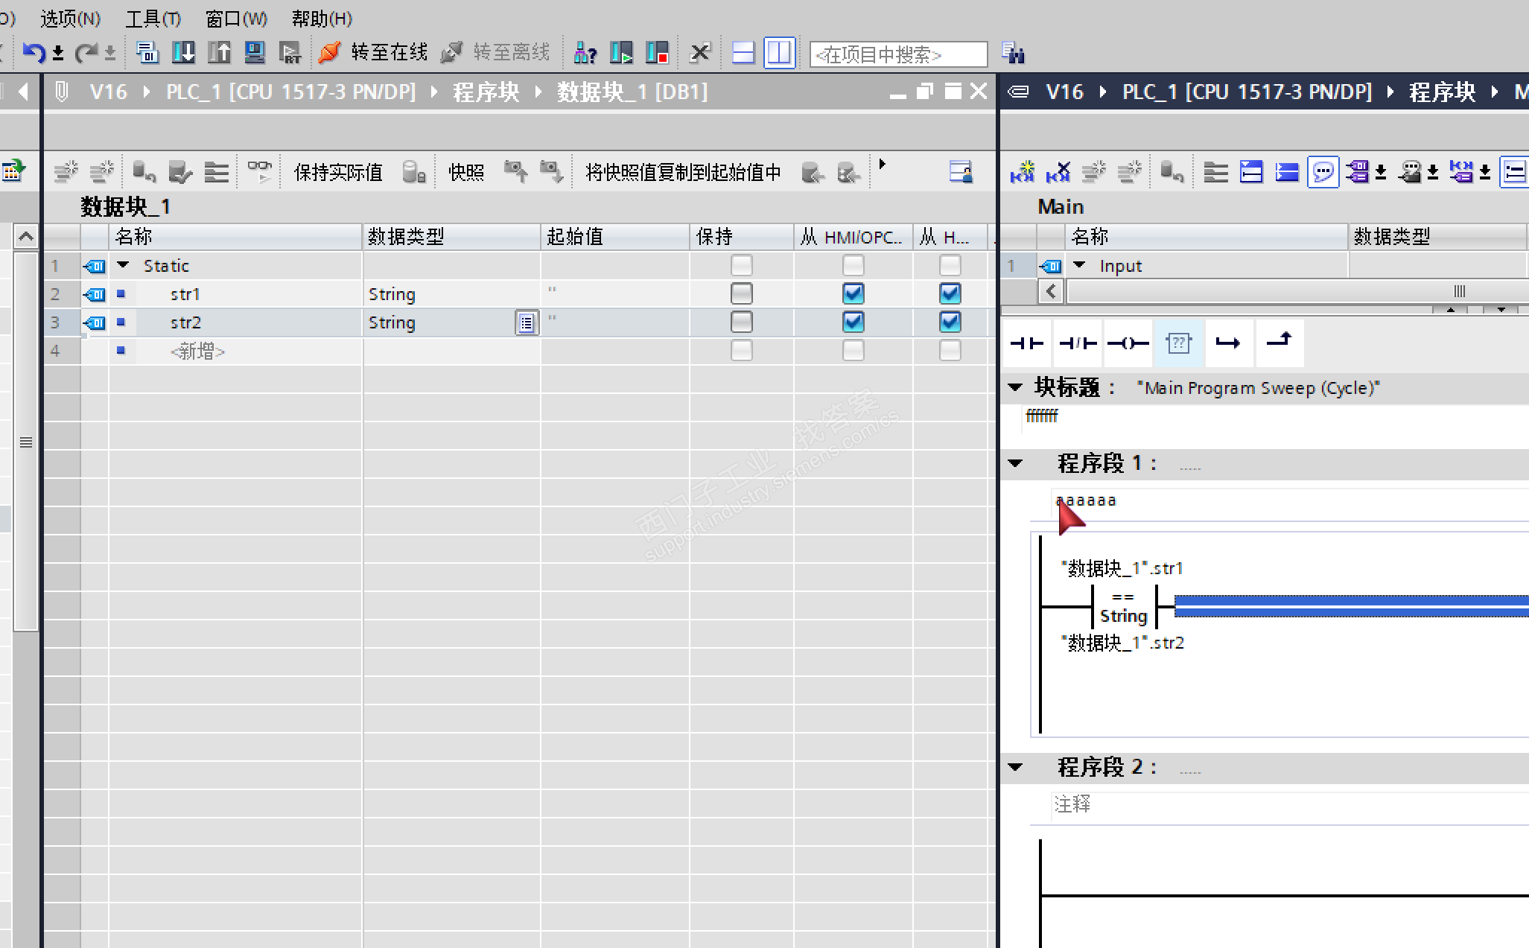Insert empty box instruction
This screenshot has width=1529, height=948.
pos(1178,343)
